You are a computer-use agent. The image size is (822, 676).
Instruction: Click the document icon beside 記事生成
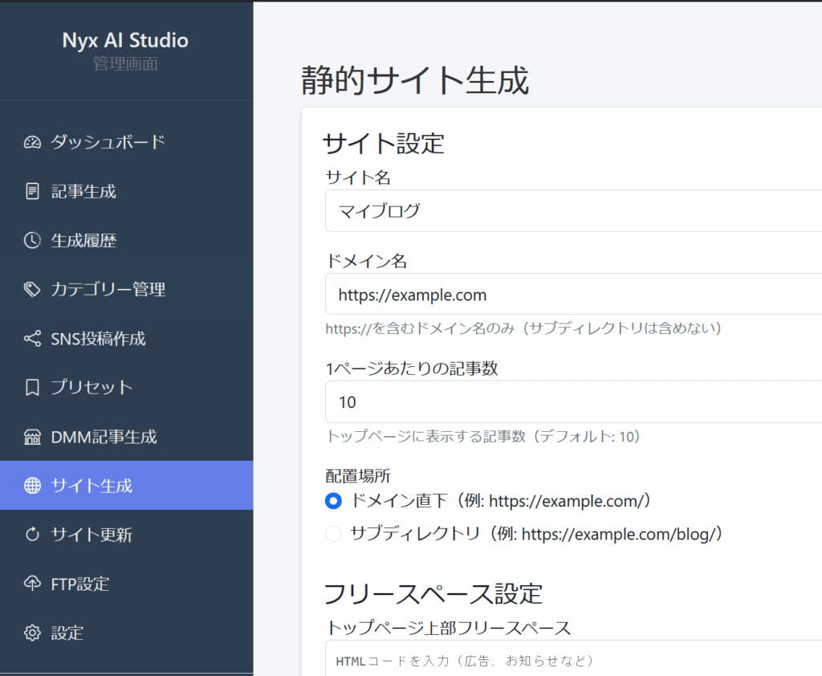click(x=32, y=191)
